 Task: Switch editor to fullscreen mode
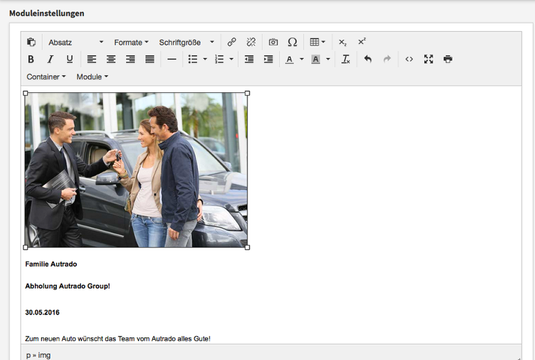[429, 60]
